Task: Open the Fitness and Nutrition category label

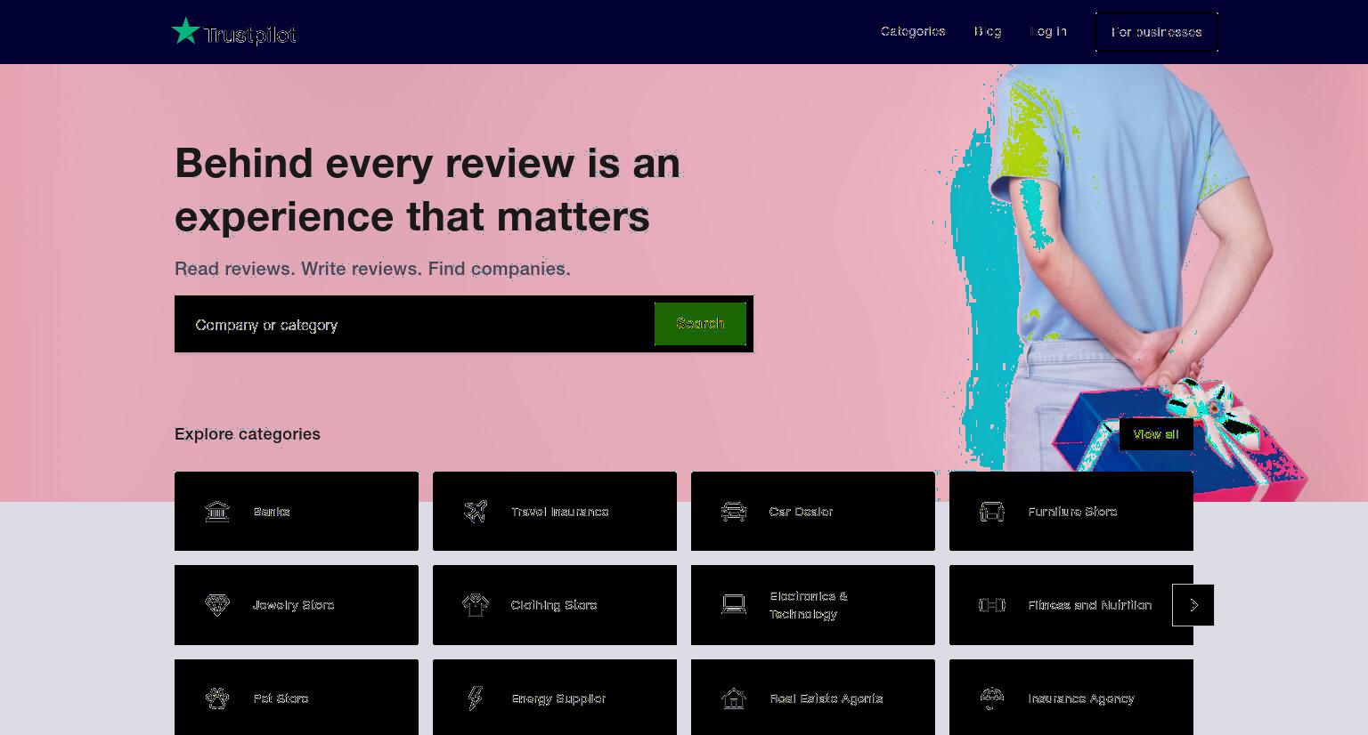Action: [1090, 605]
